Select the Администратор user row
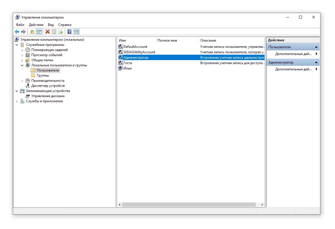The image size is (335, 229). 191,57
